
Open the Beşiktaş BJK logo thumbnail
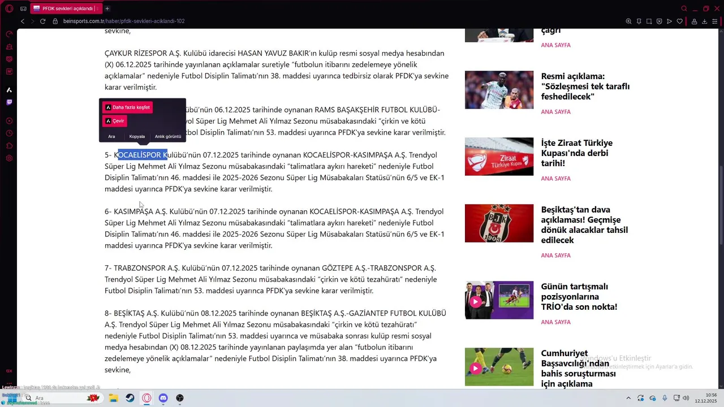pyautogui.click(x=499, y=223)
